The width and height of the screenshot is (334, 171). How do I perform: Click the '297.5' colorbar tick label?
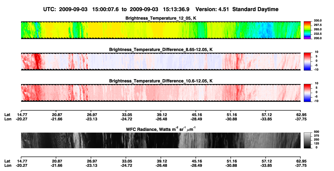318,25
